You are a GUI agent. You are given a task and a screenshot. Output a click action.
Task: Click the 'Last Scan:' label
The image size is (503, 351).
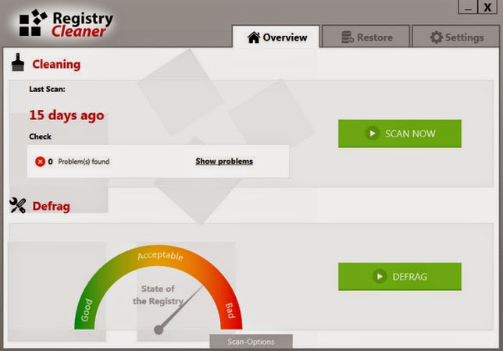[47, 89]
